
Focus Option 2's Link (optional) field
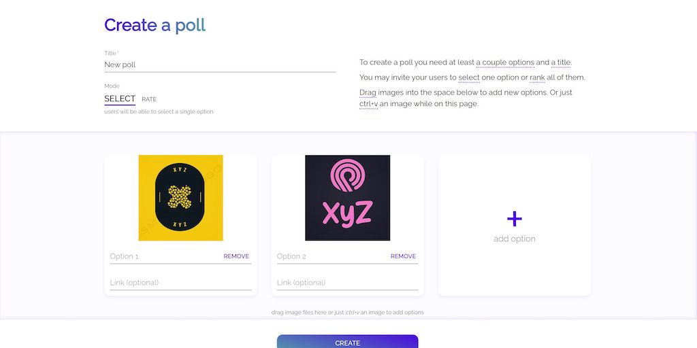click(x=347, y=283)
